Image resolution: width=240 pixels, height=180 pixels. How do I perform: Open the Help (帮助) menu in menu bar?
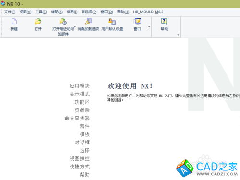[123, 12]
